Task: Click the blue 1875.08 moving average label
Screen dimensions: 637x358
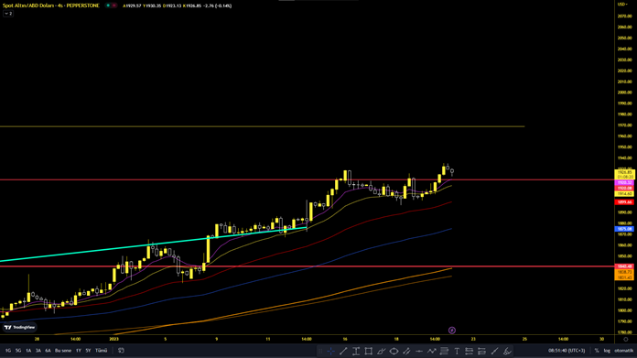Action: tap(625, 229)
